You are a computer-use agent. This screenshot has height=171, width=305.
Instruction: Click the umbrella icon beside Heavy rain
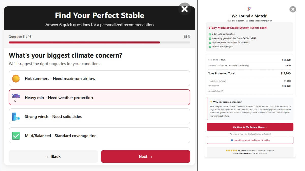[x=16, y=98]
